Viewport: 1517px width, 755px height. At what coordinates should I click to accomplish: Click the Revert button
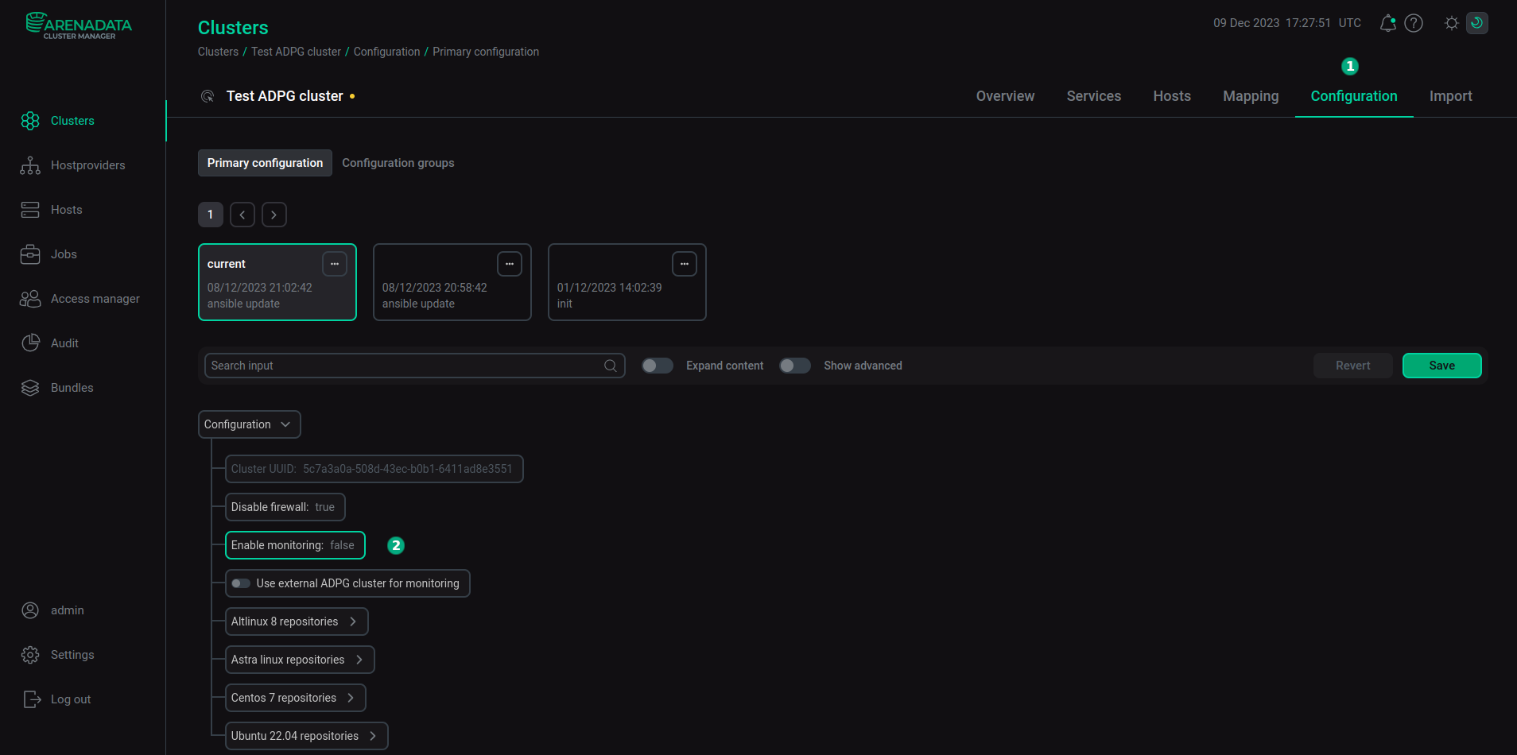tap(1353, 366)
